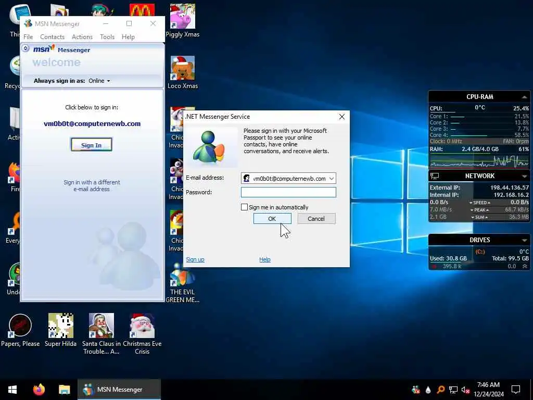Click the Used: 30.8 GB text

[448, 258]
